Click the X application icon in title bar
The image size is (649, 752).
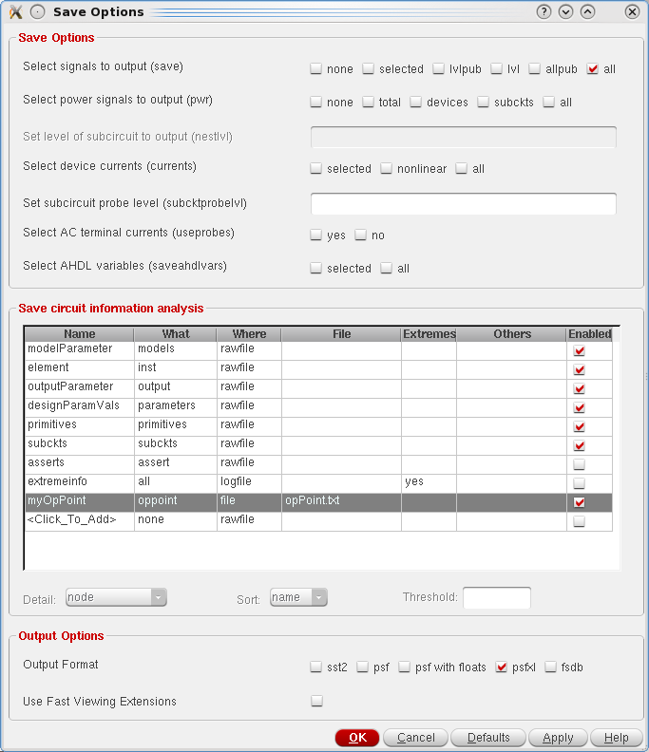[x=16, y=12]
